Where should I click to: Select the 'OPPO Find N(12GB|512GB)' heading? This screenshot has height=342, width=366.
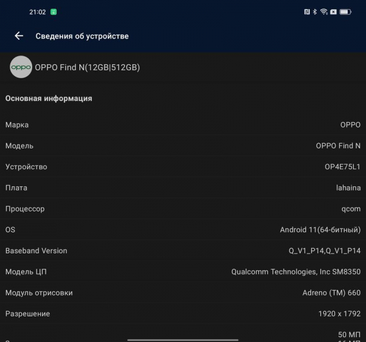[x=87, y=67]
